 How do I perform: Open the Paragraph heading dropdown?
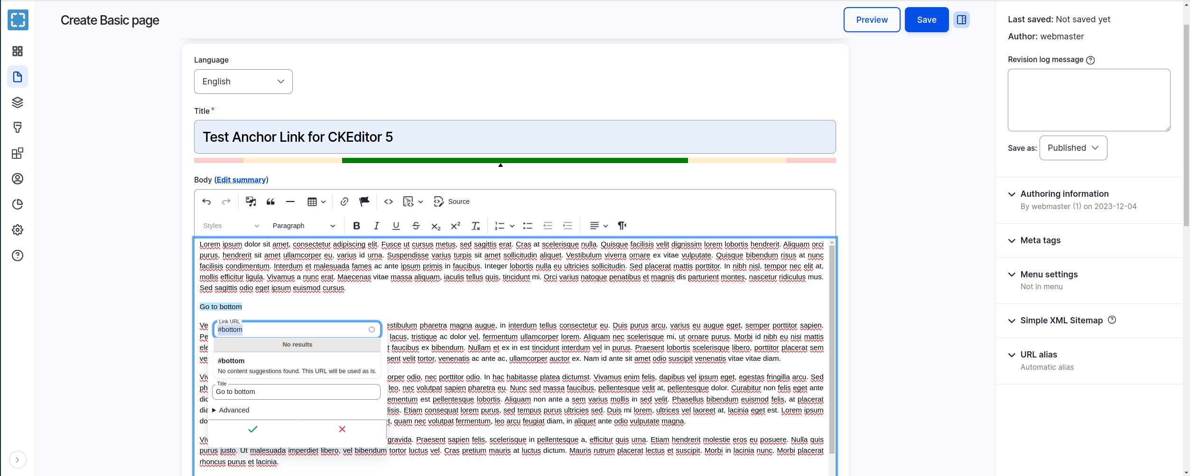[304, 226]
